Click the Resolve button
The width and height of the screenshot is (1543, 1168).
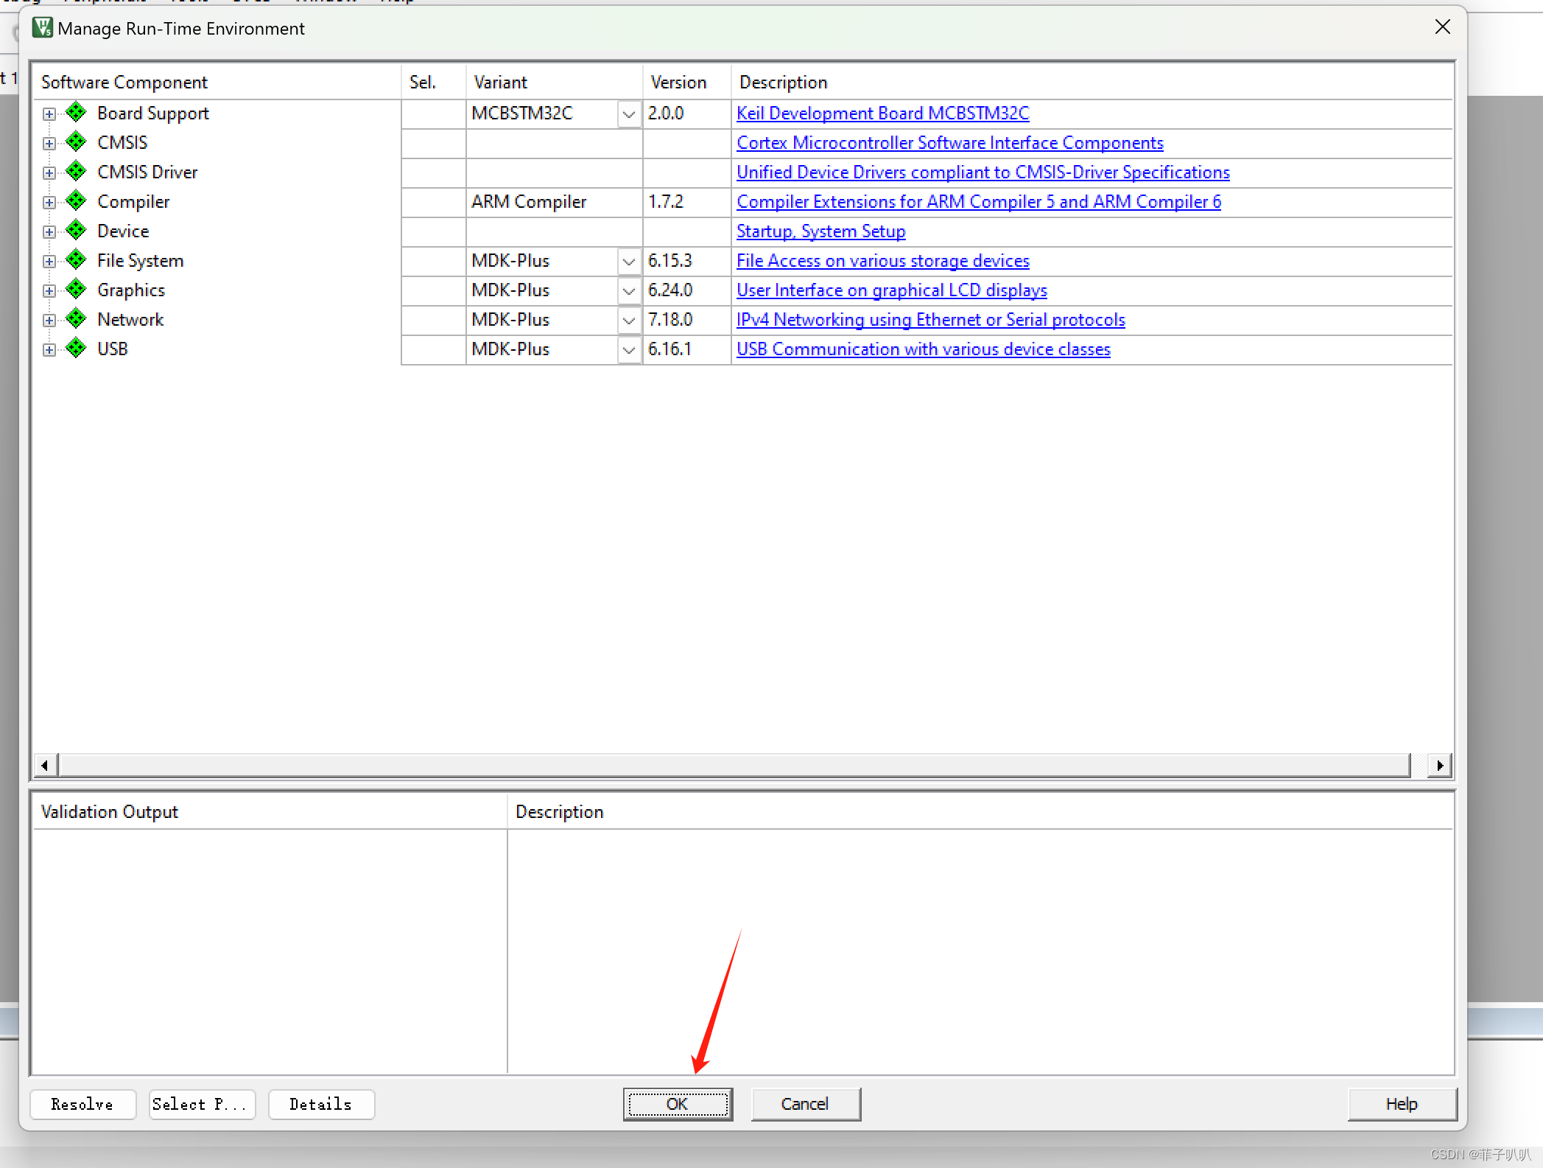pos(82,1104)
